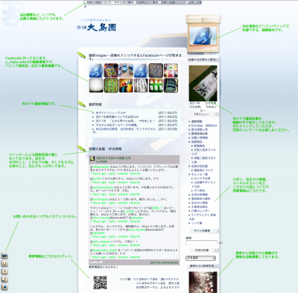The width and height of the screenshot is (298, 293).
Task: Open the black-and-white calligraphy thumbnail
Action: click(x=141, y=86)
